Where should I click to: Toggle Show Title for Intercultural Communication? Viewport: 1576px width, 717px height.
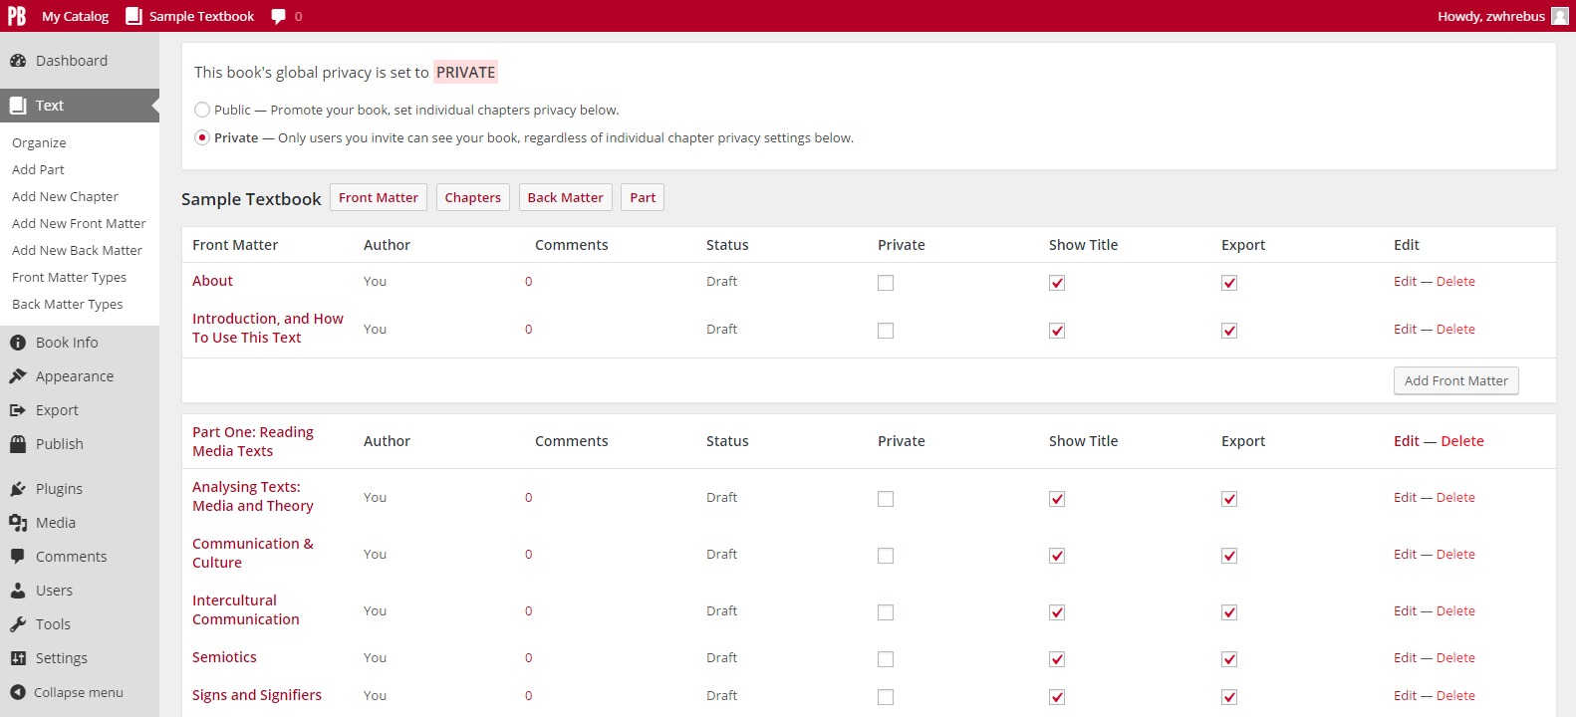(x=1057, y=612)
